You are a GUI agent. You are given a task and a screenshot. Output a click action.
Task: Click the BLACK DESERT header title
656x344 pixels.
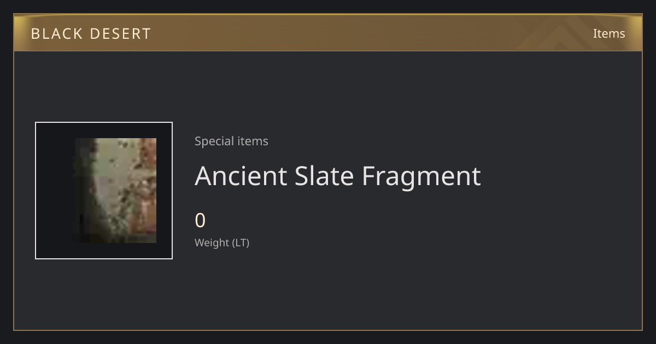tap(91, 34)
